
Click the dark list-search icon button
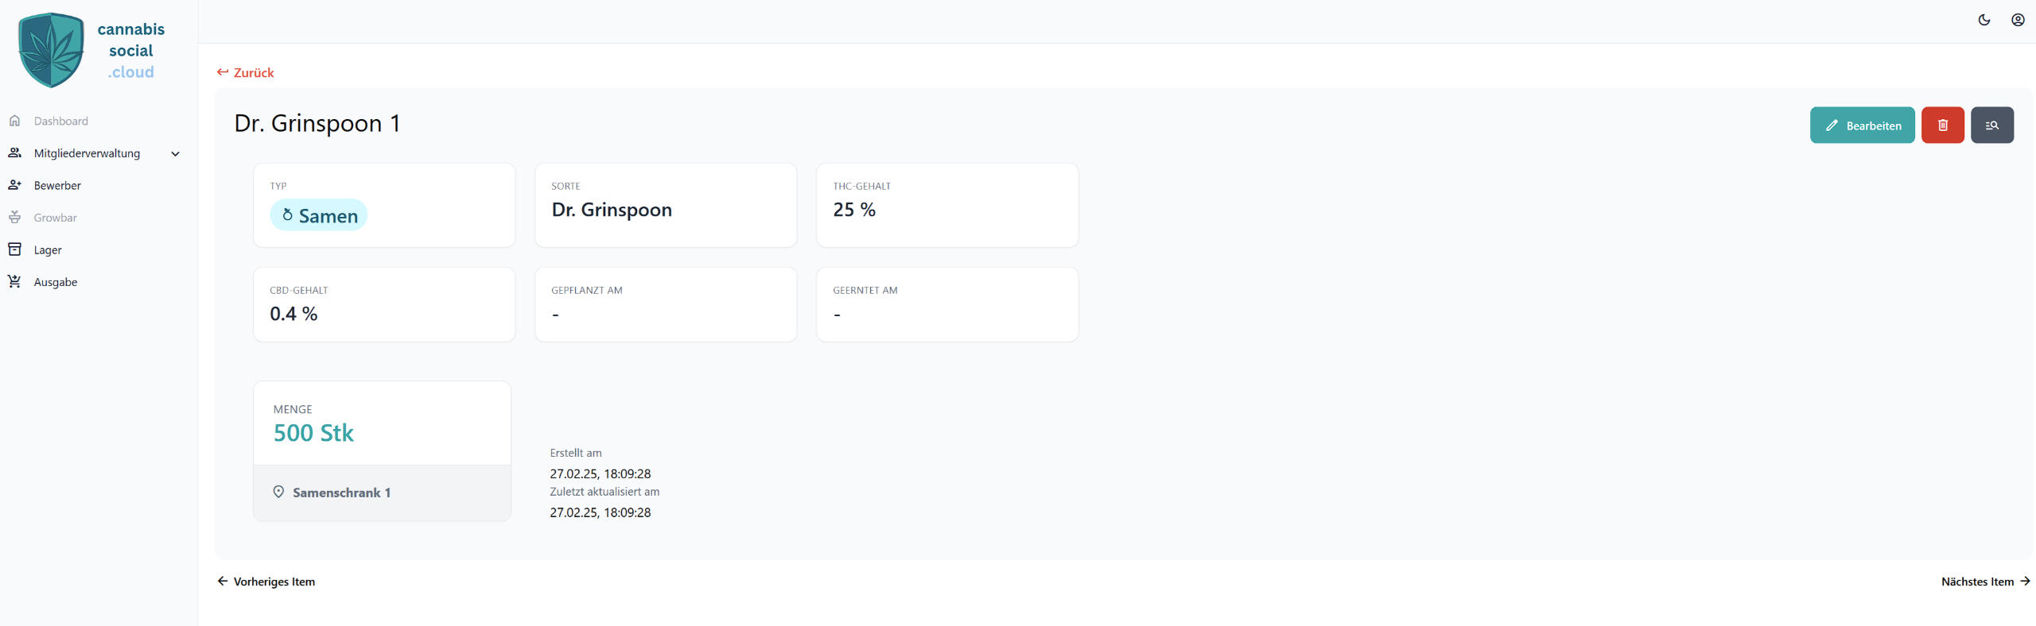tap(1991, 126)
